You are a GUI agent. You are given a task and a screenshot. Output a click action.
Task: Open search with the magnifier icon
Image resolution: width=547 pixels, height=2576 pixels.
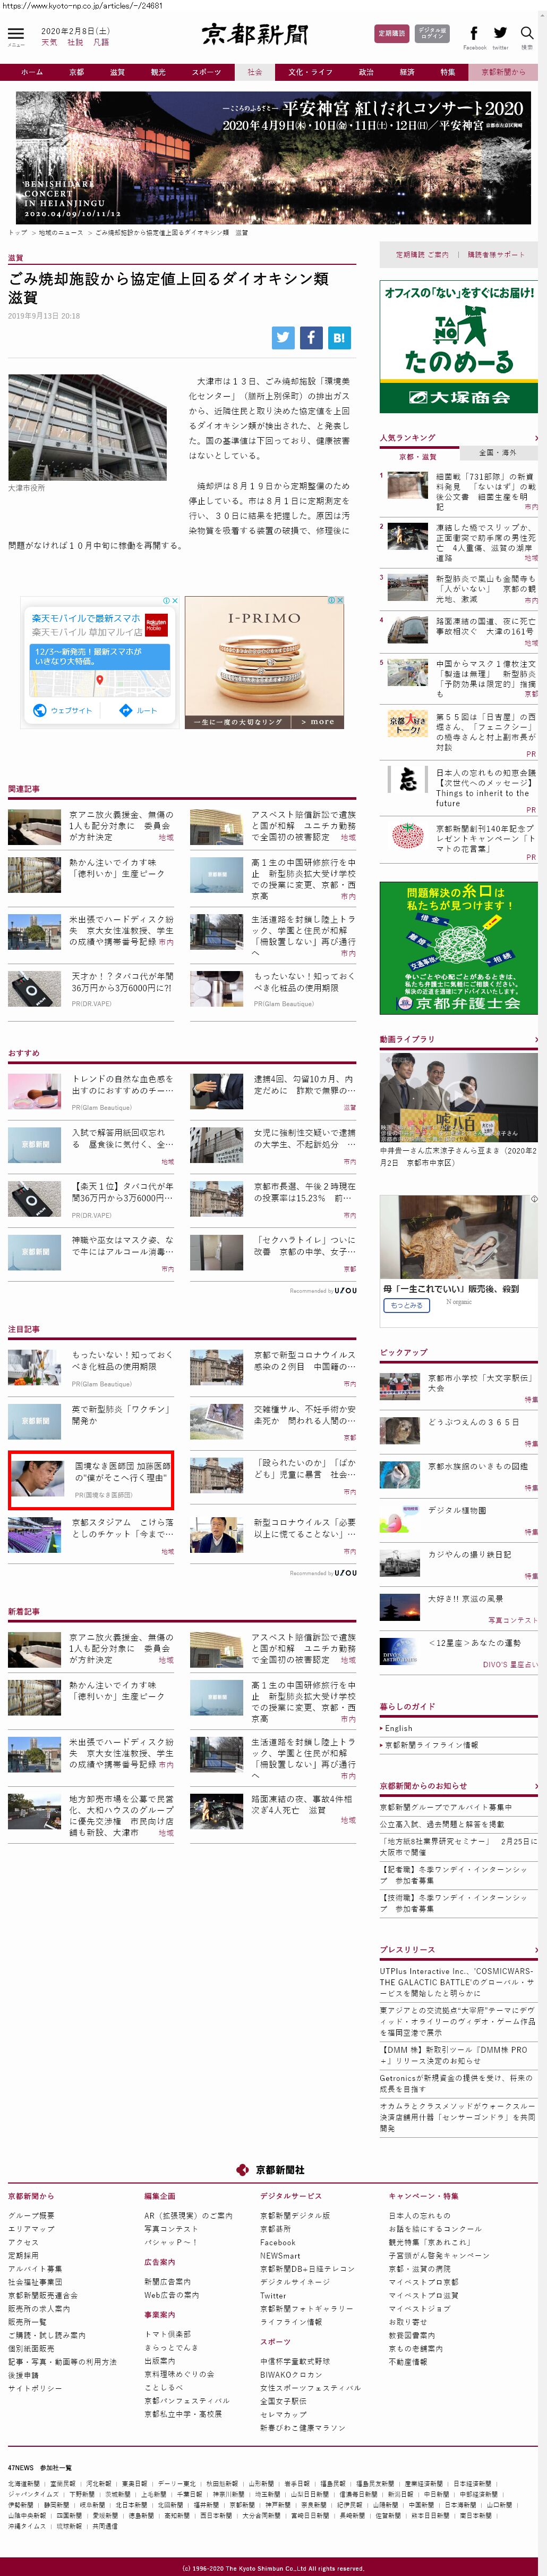click(526, 34)
